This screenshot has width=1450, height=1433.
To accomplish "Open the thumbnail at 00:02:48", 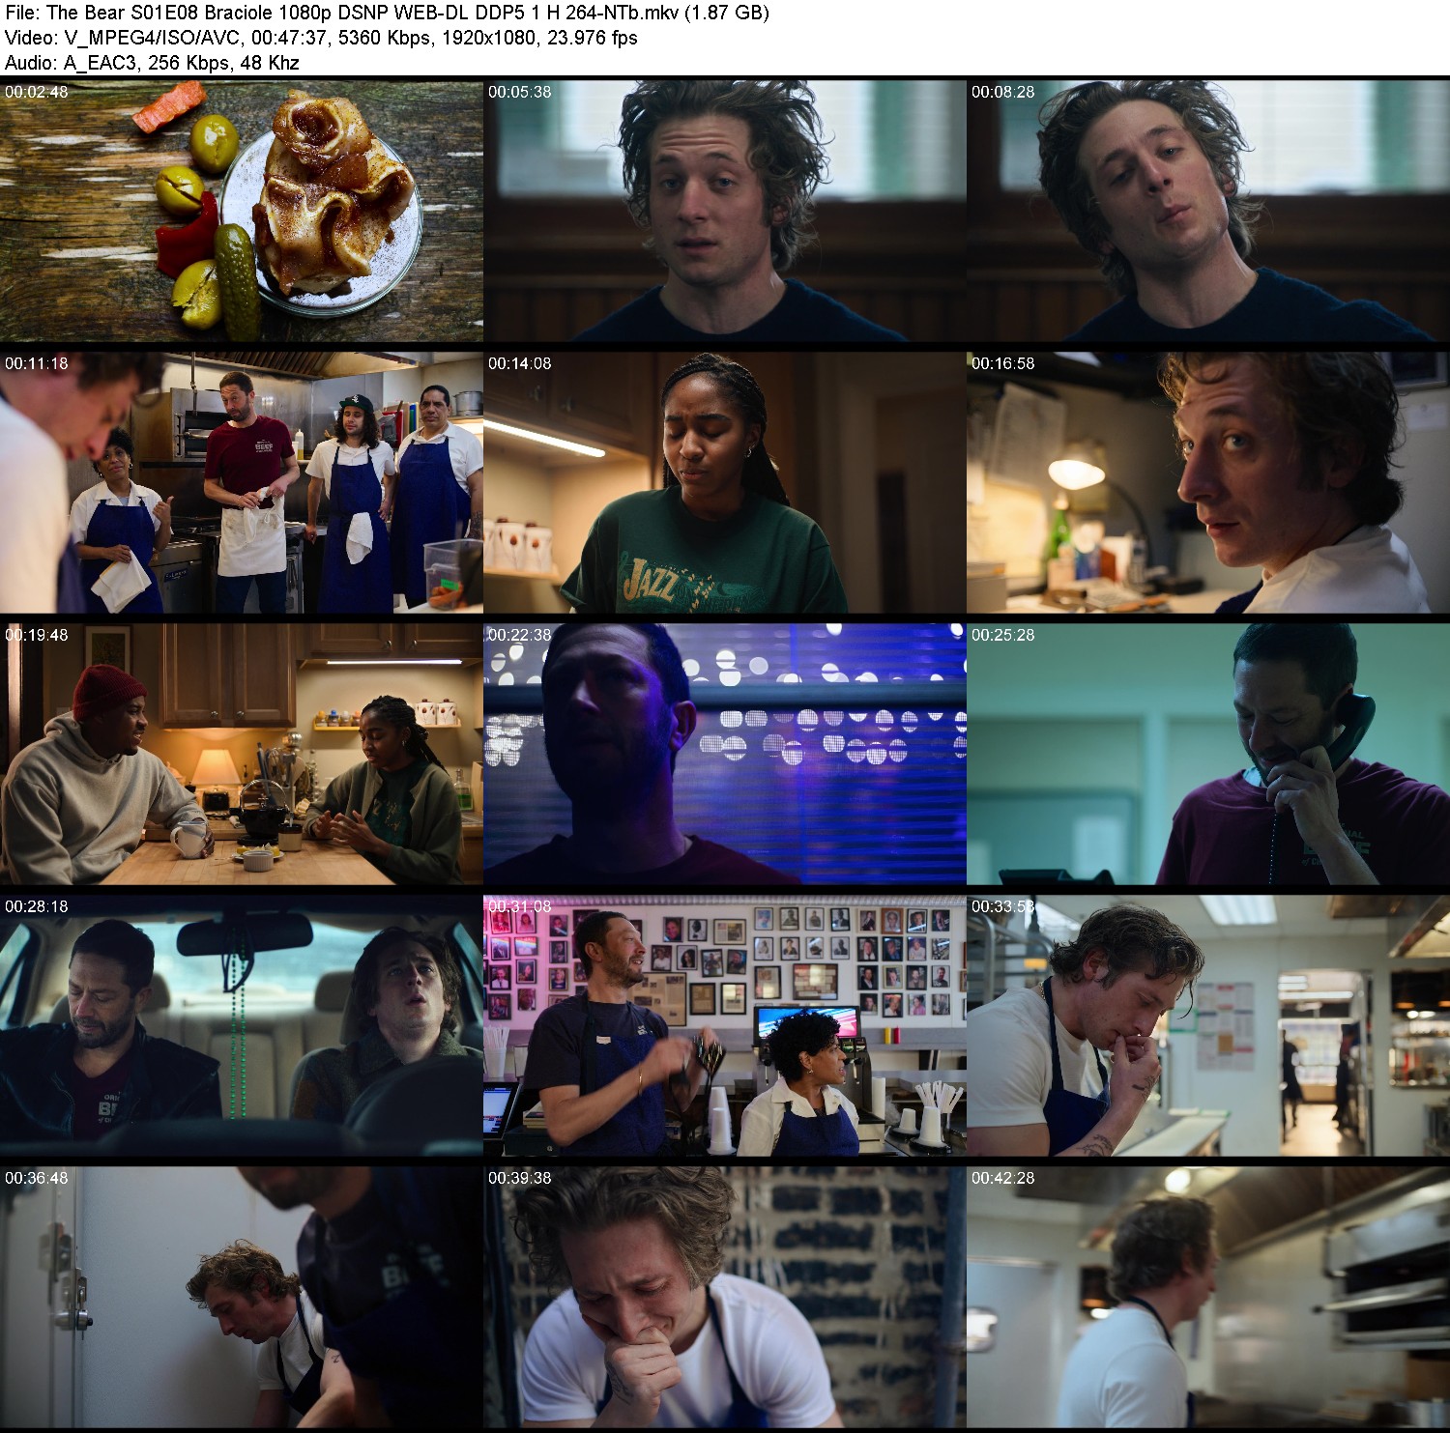I will (x=242, y=211).
